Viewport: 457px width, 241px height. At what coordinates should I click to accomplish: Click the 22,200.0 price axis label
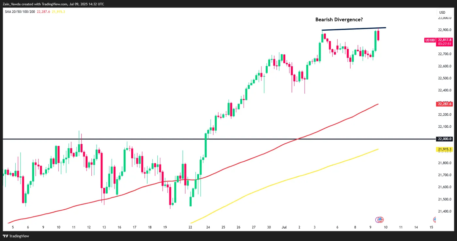pyautogui.click(x=445, y=115)
